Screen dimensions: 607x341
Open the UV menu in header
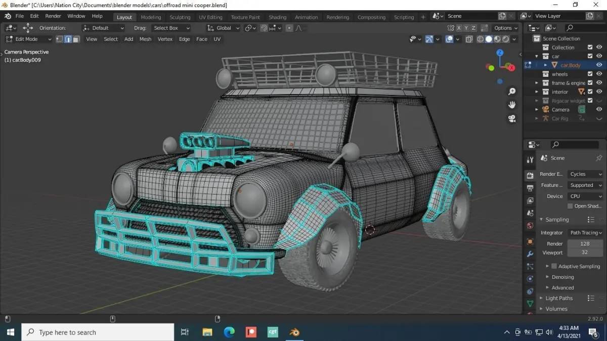pyautogui.click(x=217, y=39)
